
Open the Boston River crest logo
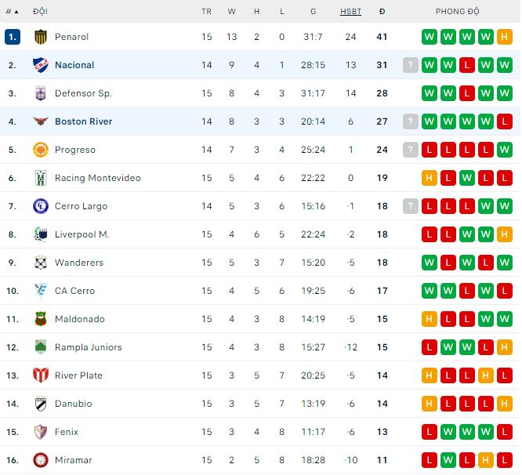click(41, 121)
